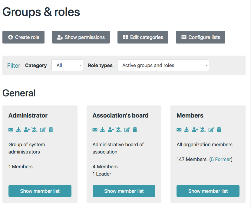Click the email icon on Administrator card

[11, 130]
